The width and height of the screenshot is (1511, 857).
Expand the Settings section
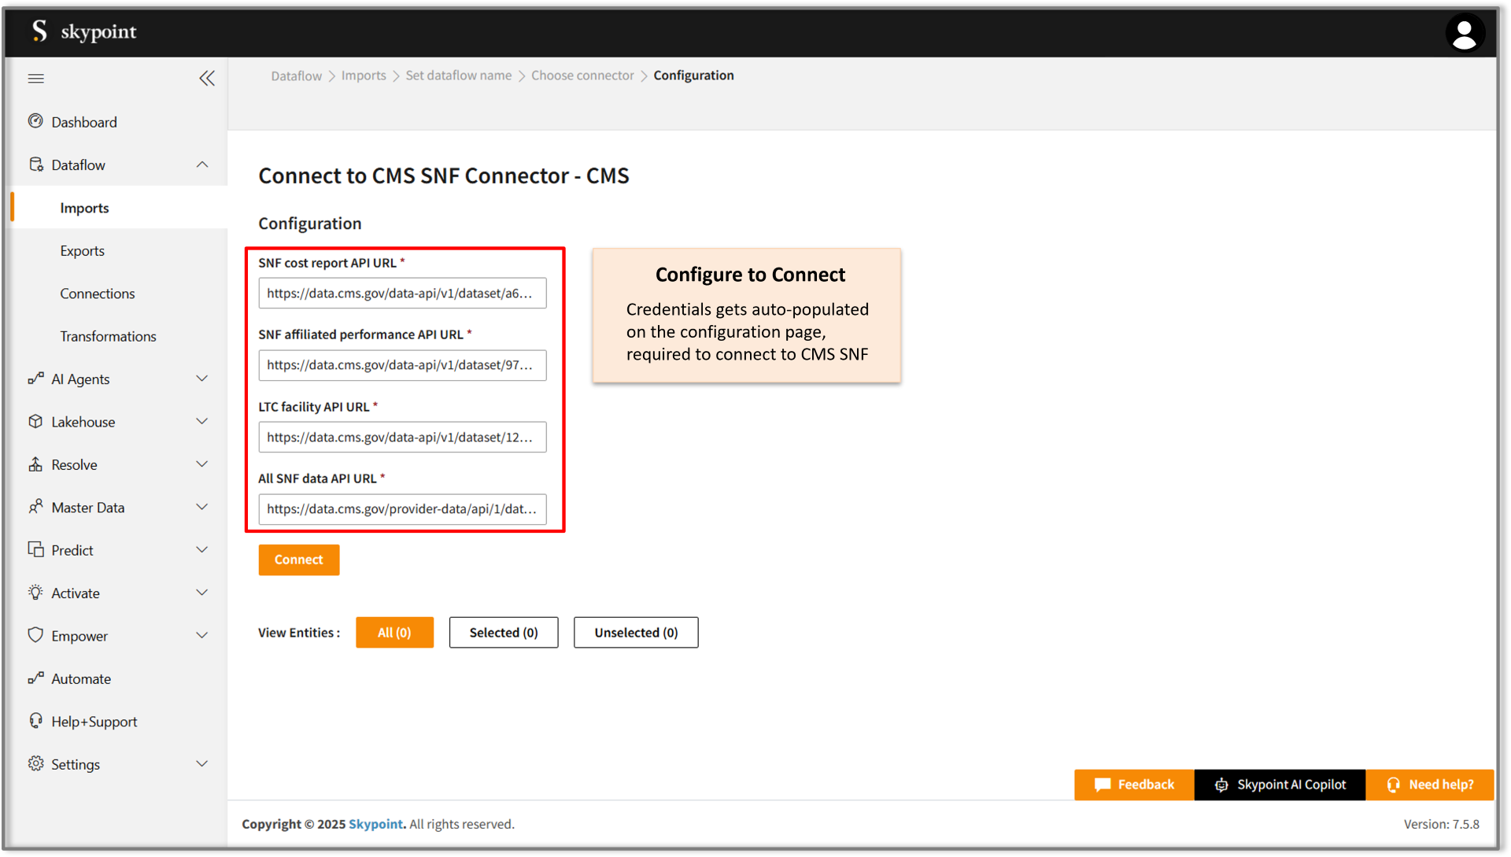coord(201,763)
